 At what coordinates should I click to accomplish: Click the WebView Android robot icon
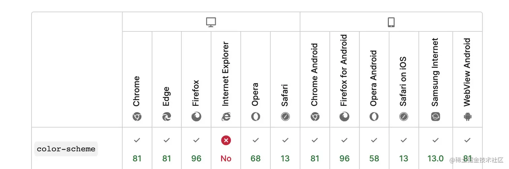pos(467,117)
